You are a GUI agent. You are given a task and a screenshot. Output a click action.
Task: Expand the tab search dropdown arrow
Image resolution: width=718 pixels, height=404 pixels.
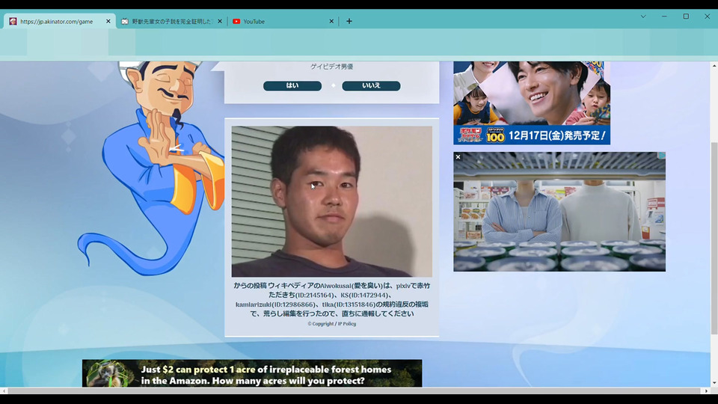point(643,16)
